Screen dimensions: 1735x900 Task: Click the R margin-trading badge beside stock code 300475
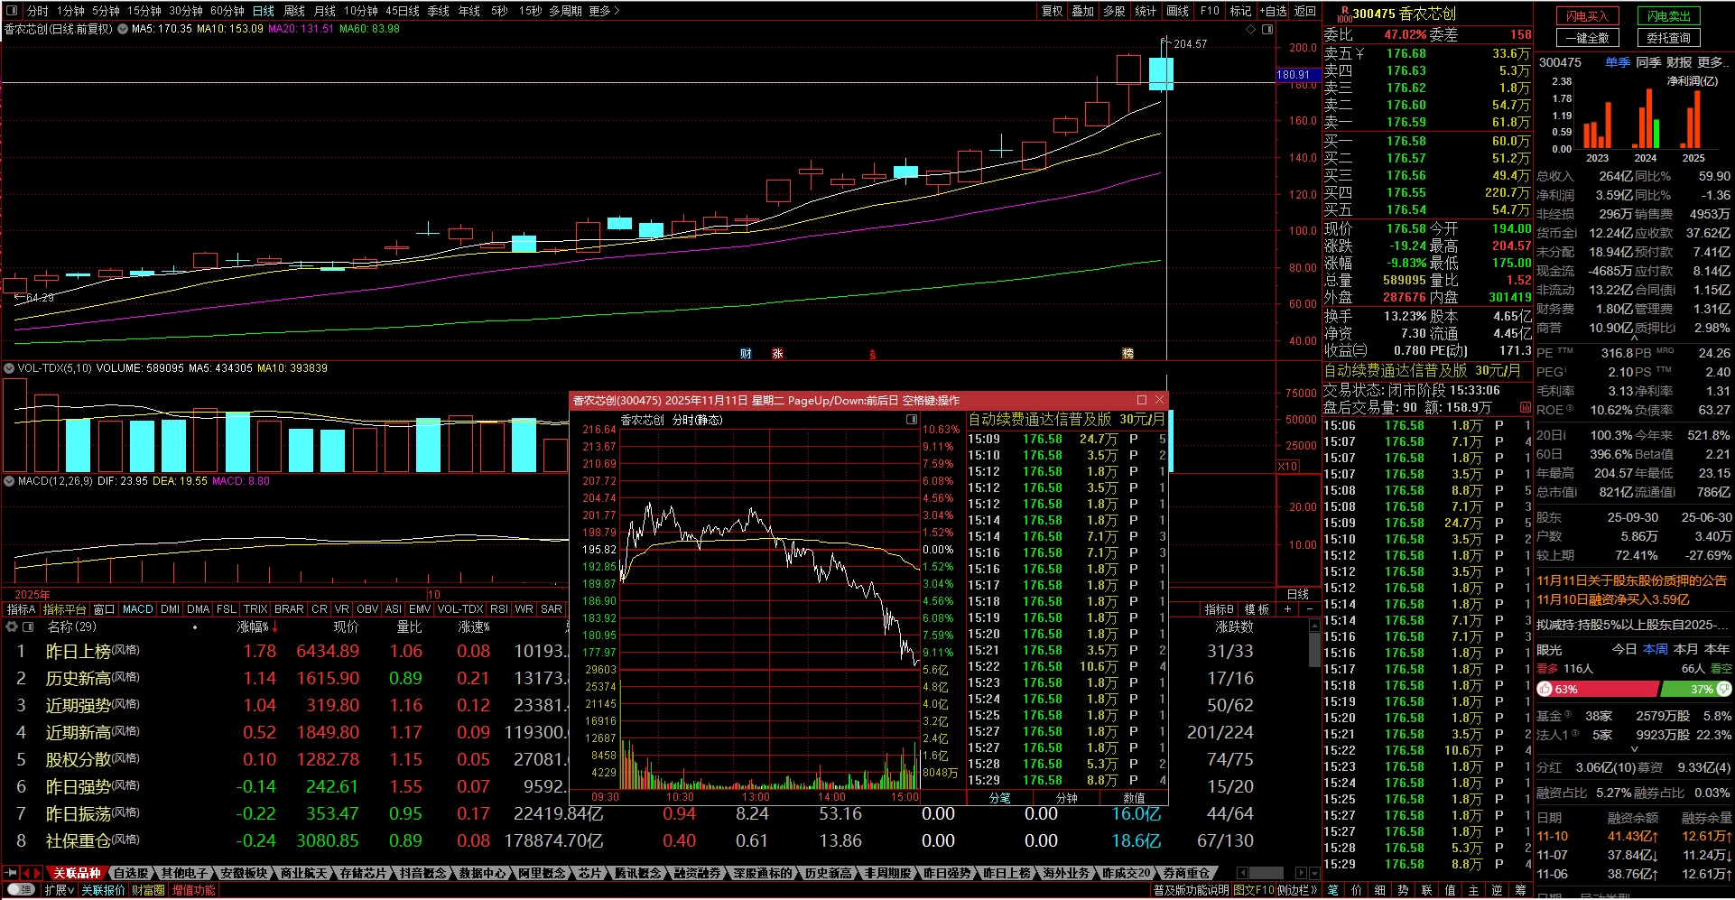point(1344,13)
